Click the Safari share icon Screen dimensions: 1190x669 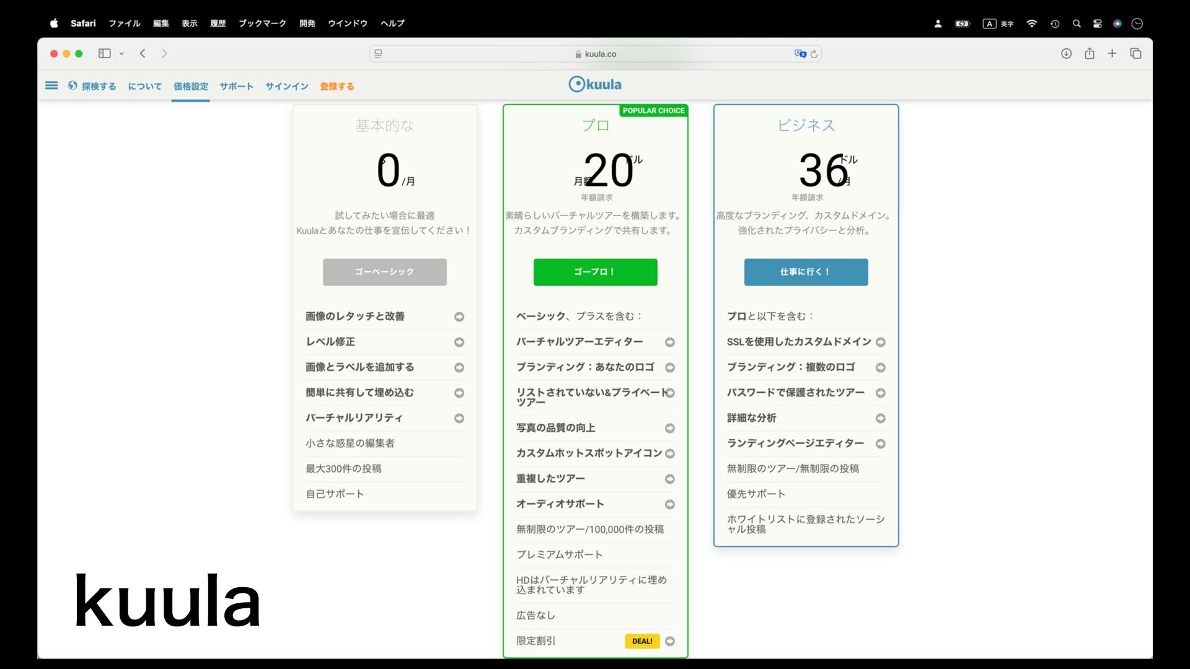pos(1090,54)
